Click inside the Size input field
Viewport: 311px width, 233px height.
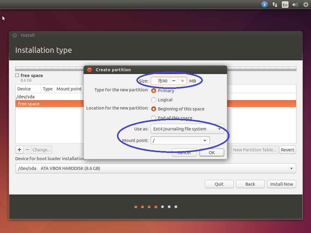pyautogui.click(x=161, y=81)
